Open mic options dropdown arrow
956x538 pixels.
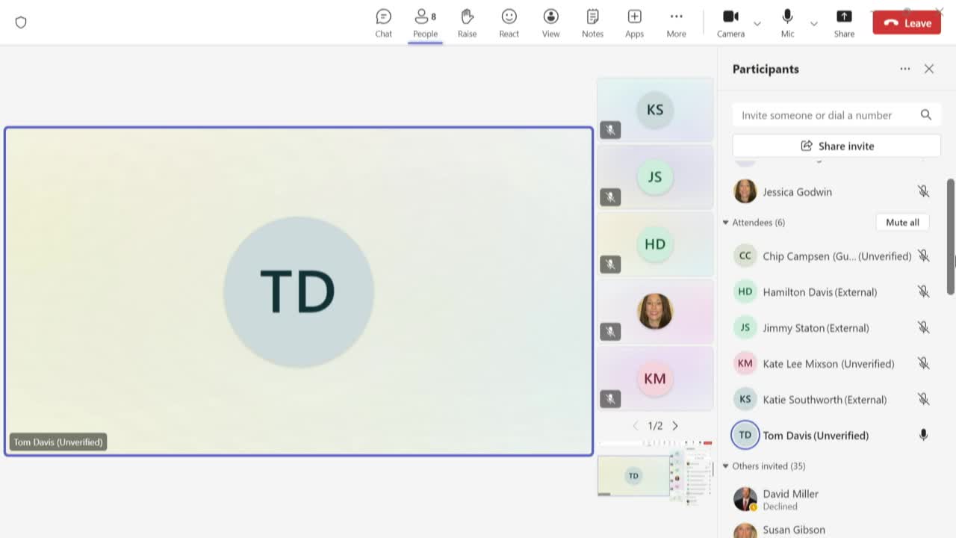(814, 24)
